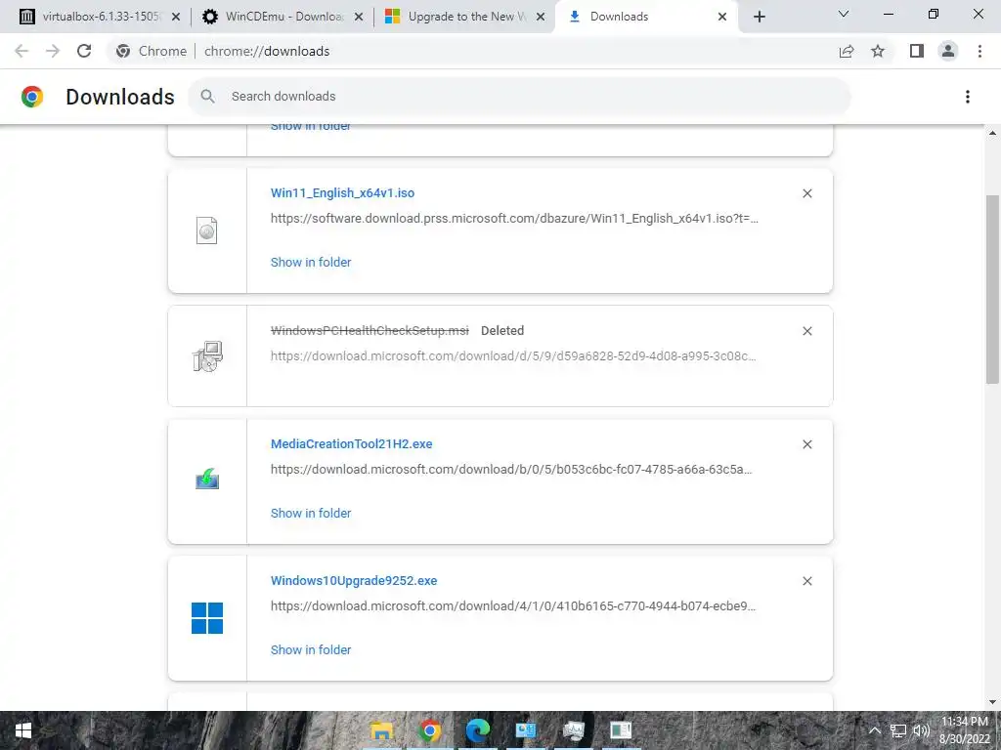The width and height of the screenshot is (1001, 750).
Task: Show Win11_English_x64v1.iso in folder
Action: [x=311, y=262]
